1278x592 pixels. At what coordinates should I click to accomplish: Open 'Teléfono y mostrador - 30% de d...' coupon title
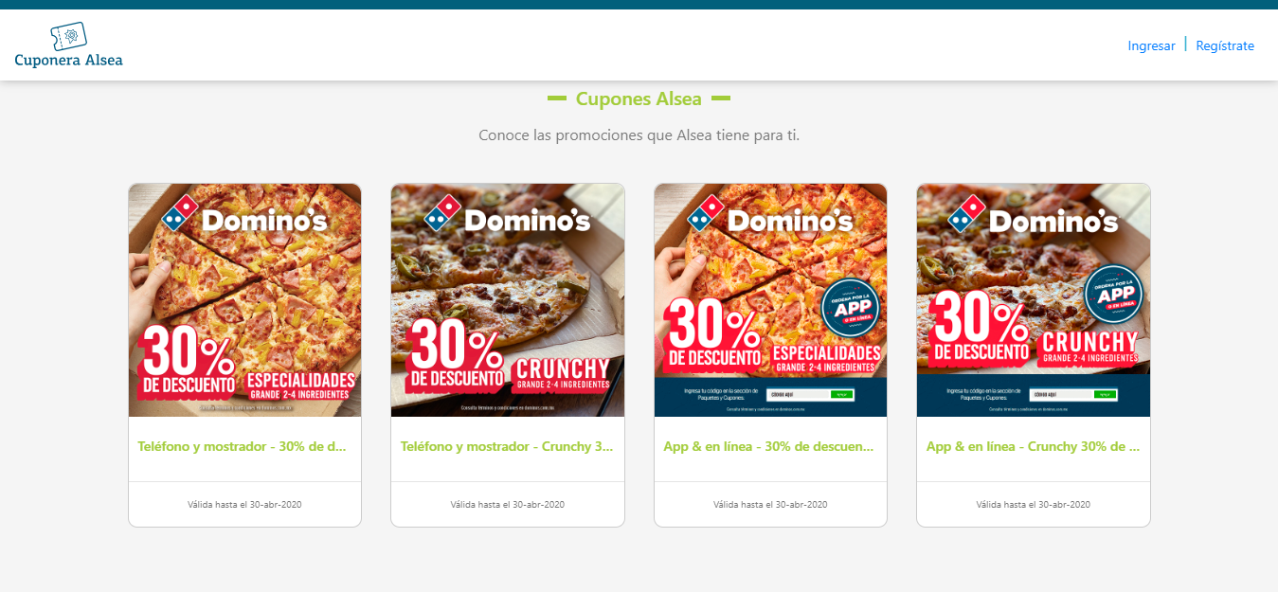pos(243,446)
